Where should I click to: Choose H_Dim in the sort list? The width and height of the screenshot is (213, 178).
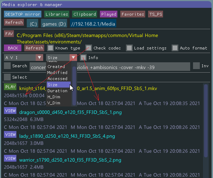tap(59, 97)
